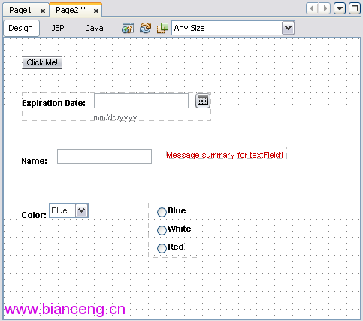363x321 pixels.
Task: Select the Color: label
Action: (34, 215)
